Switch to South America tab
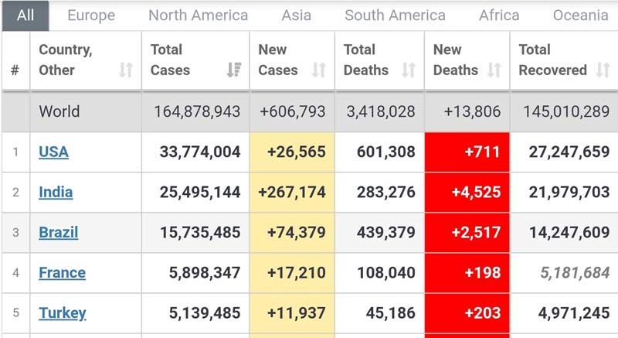The width and height of the screenshot is (618, 338). coord(395,15)
